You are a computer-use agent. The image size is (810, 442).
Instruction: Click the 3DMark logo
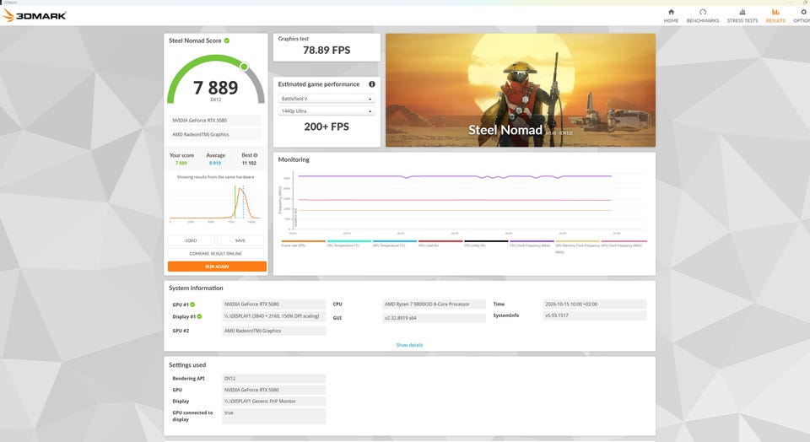[35, 15]
